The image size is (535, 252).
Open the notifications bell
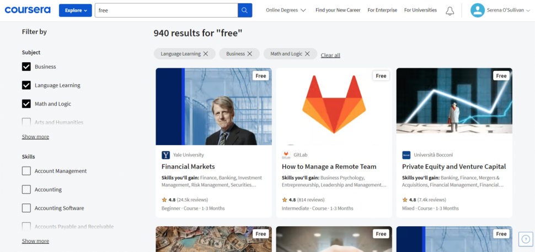tap(450, 10)
